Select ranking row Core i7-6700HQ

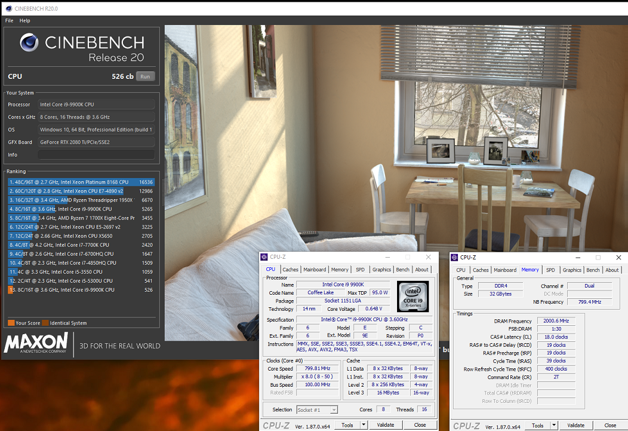tap(81, 254)
